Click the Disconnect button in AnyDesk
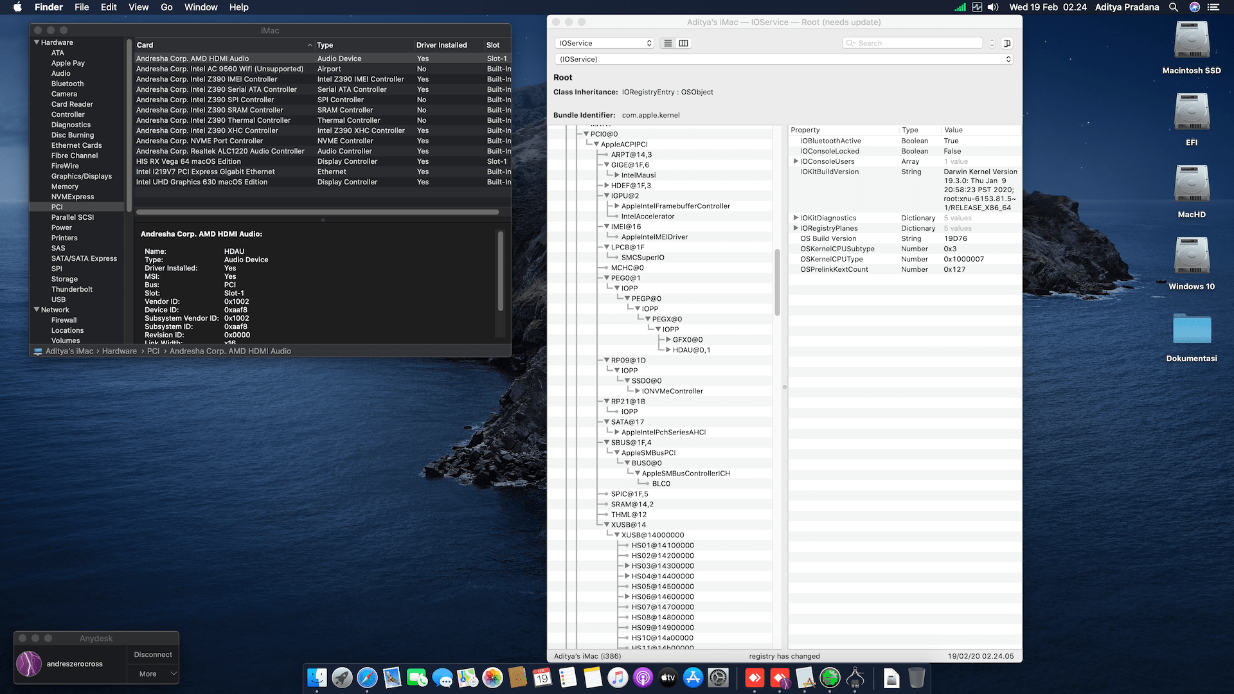Image resolution: width=1234 pixels, height=694 pixels. [152, 654]
